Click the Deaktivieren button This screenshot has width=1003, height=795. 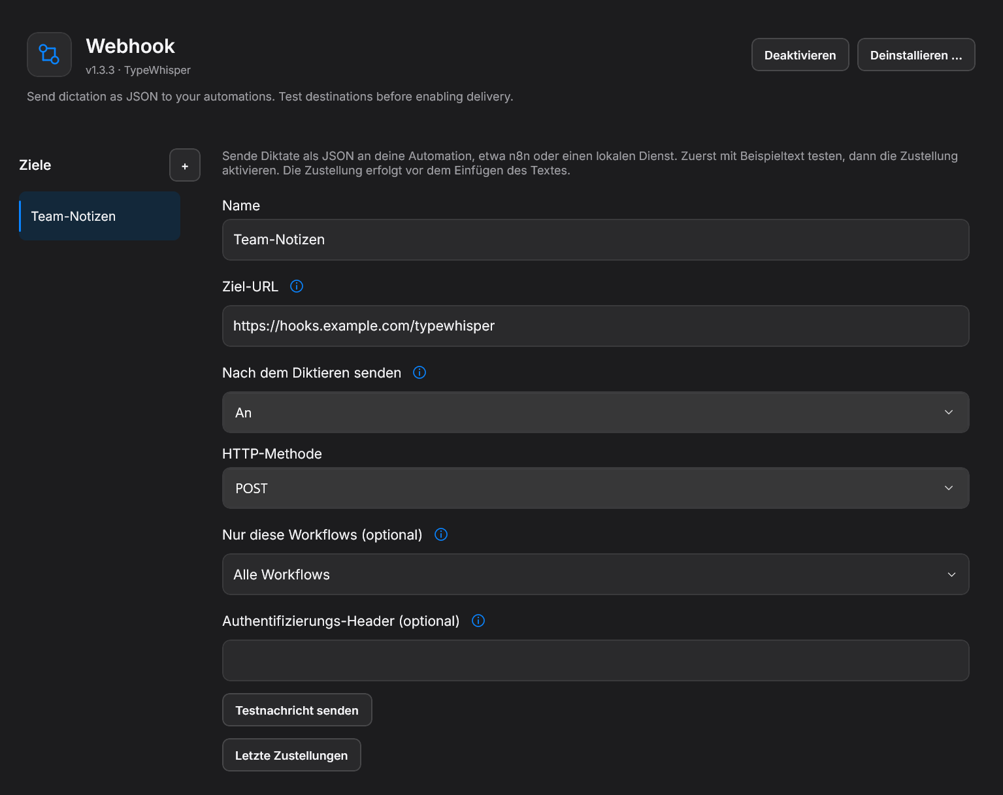coord(800,55)
